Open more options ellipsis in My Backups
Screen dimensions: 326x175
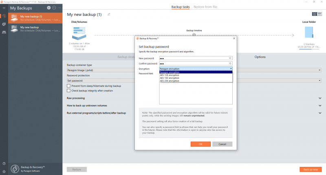click(59, 8)
